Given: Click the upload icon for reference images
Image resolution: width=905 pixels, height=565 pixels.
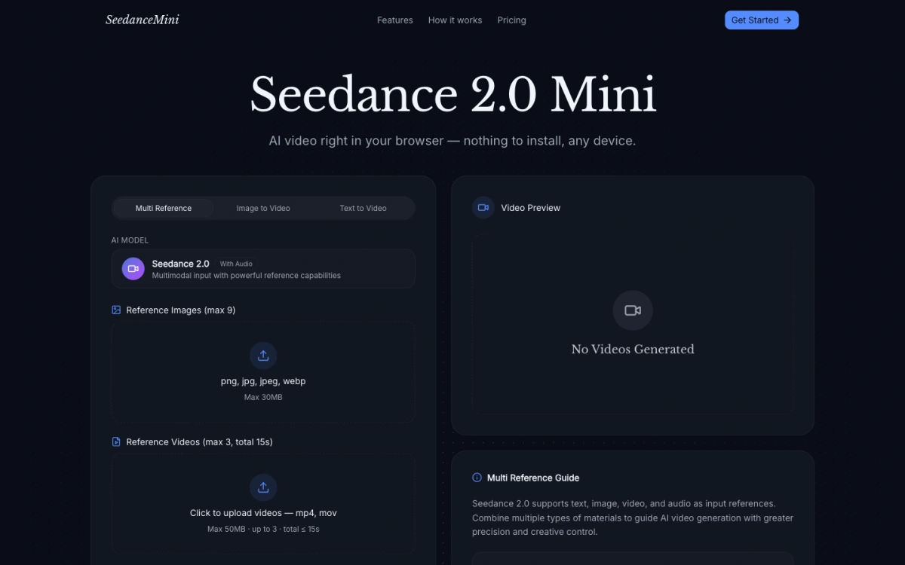Looking at the screenshot, I should pos(263,356).
